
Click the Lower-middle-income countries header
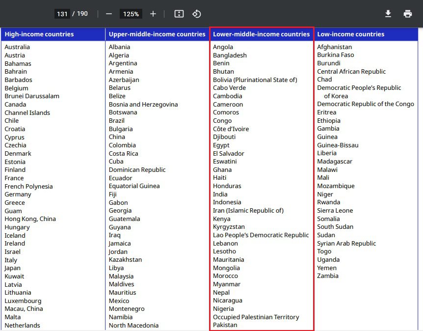pos(262,34)
